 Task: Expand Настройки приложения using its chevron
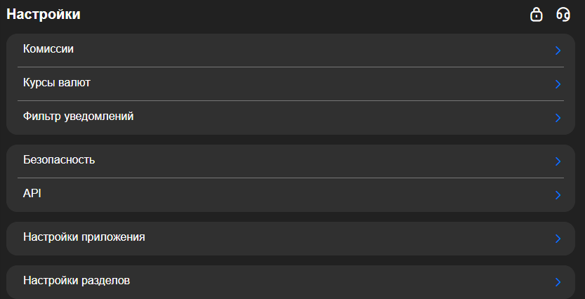[x=558, y=239]
